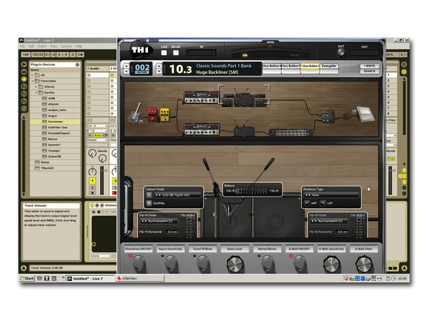Screen dimensions: 432x324
Task: Click the mixer box merging both chains
Action: pos(328,116)
